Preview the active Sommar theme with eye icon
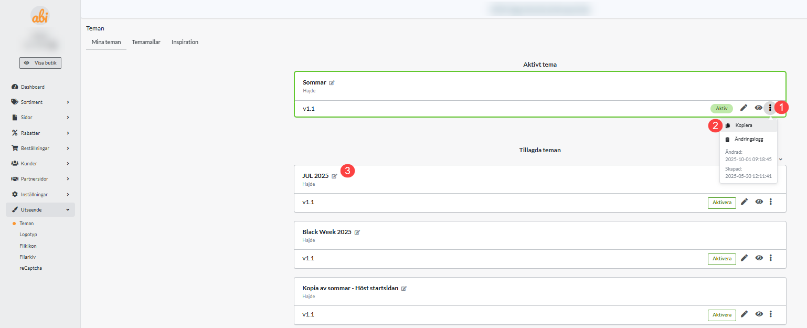Image resolution: width=807 pixels, height=328 pixels. click(x=759, y=108)
